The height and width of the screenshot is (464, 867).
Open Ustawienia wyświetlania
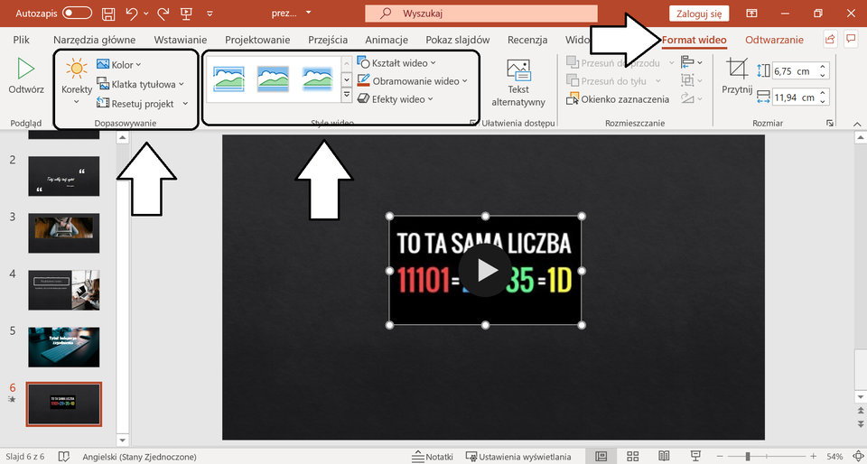pyautogui.click(x=518, y=457)
